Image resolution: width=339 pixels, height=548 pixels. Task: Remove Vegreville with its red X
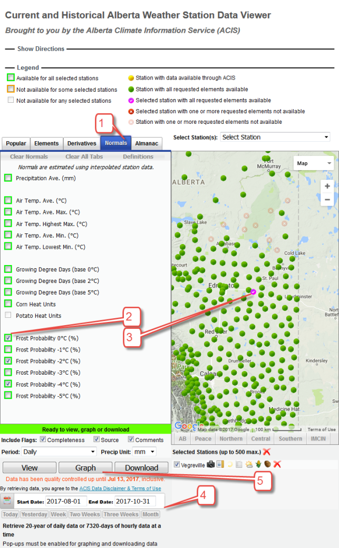(277, 464)
